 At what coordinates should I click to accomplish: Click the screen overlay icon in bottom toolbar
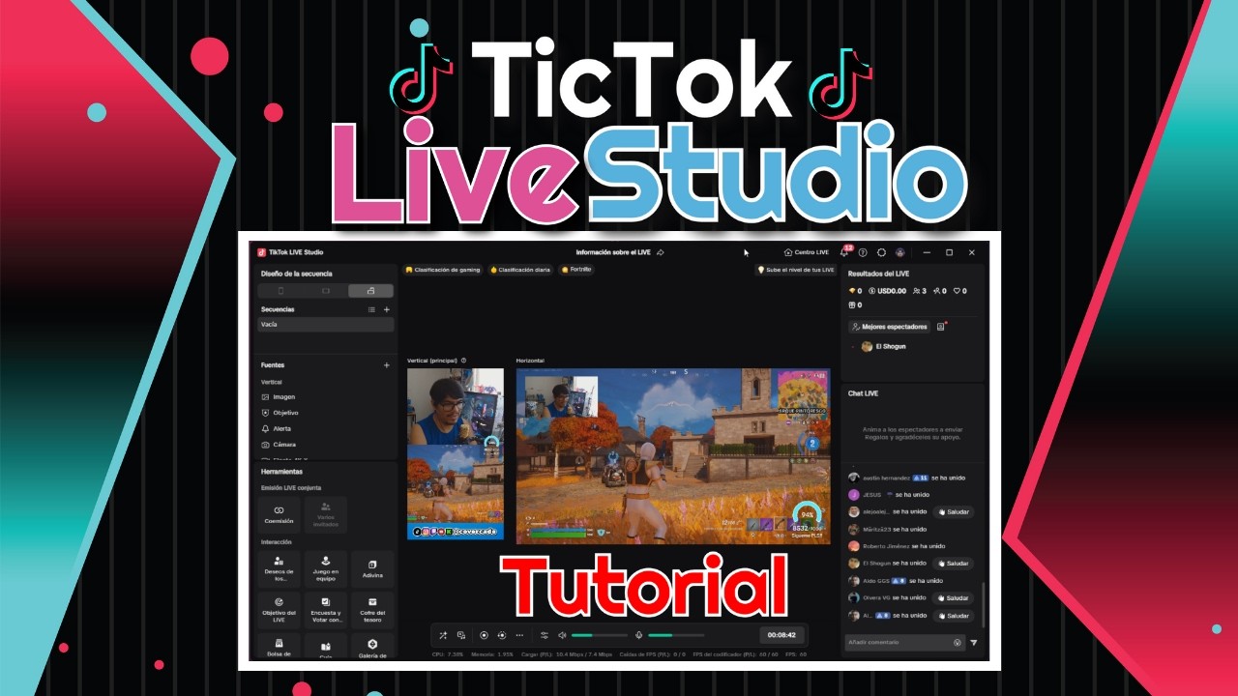pos(461,635)
